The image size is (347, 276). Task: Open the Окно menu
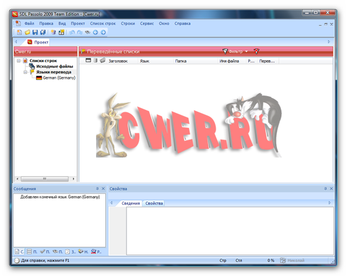[x=164, y=24]
